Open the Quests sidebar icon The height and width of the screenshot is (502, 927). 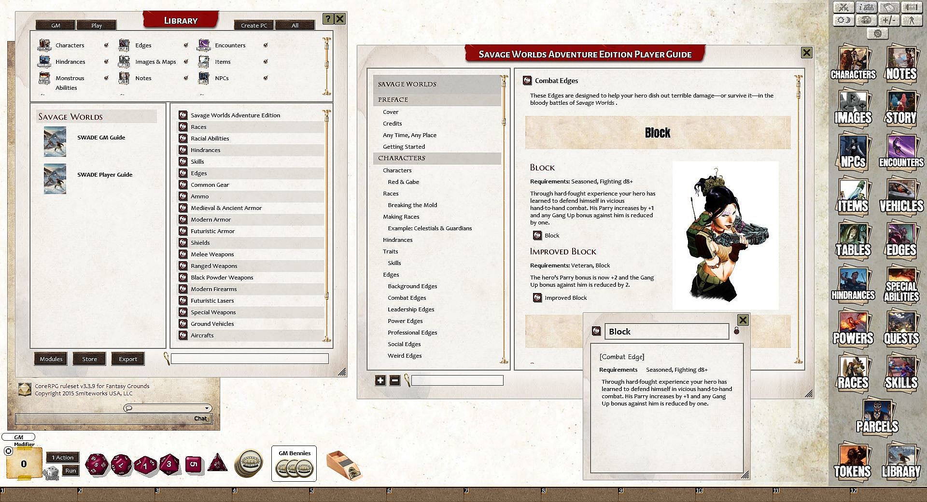901,328
